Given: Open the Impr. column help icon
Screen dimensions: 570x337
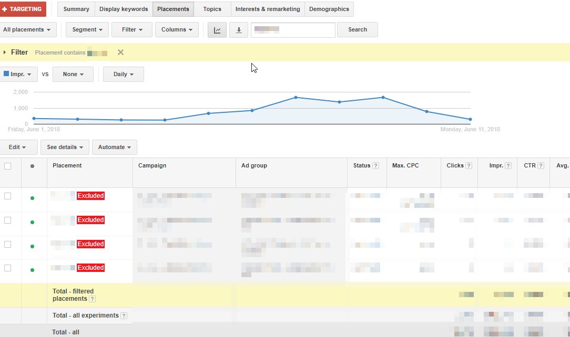Looking at the screenshot, I should click(508, 166).
